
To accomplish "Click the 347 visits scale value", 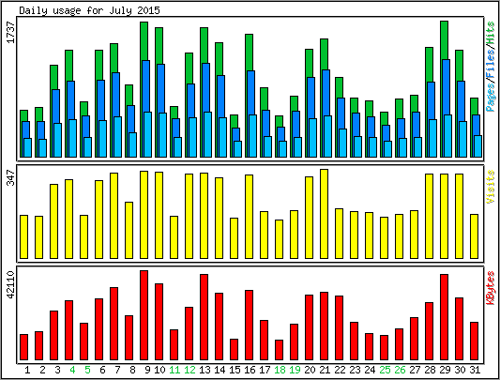I will (x=11, y=177).
